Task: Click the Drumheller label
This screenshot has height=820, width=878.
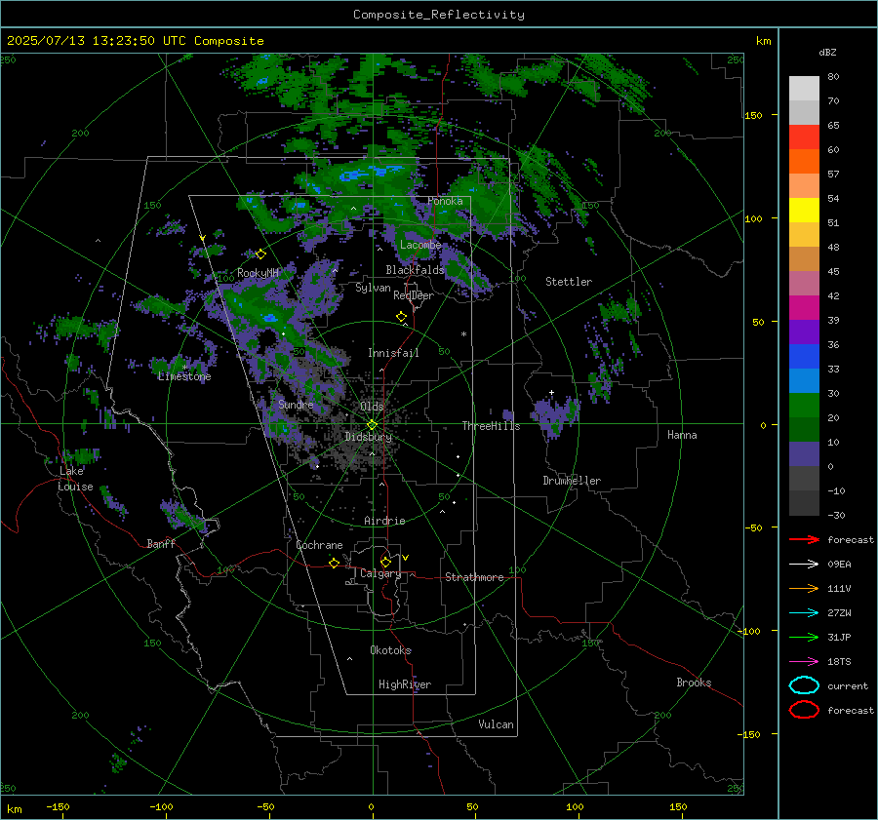Action: tap(572, 481)
